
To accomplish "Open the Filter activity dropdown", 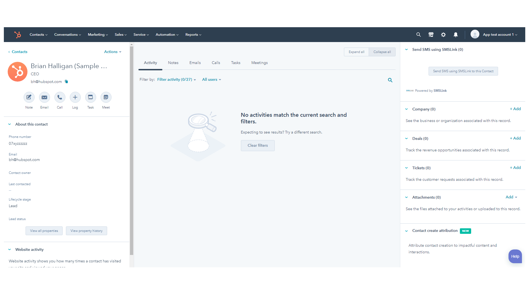I will pyautogui.click(x=176, y=80).
